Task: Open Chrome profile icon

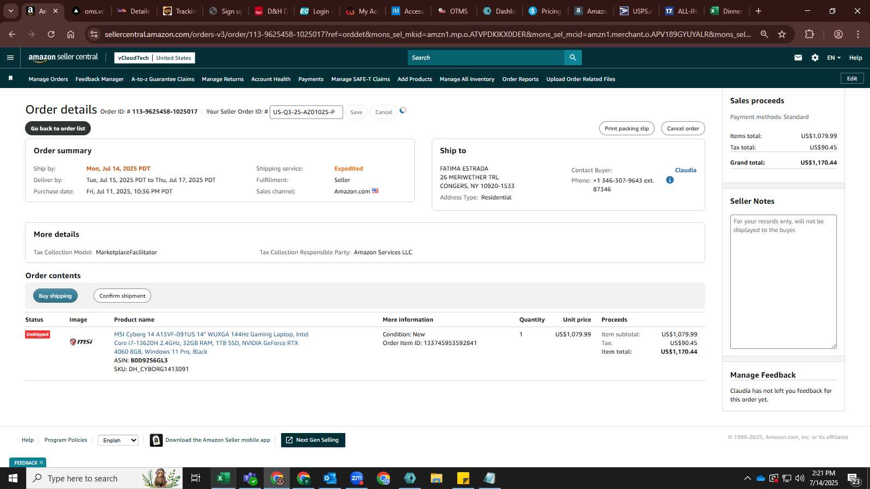Action: [838, 34]
